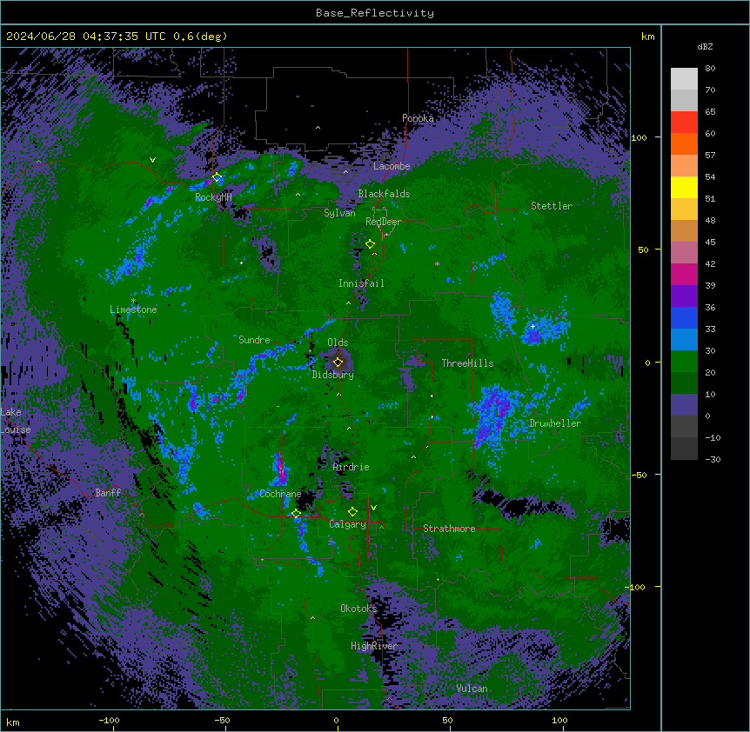This screenshot has width=750, height=732.
Task: Pick the slate-blue 0 dBZ legend swatch
Action: (x=684, y=405)
